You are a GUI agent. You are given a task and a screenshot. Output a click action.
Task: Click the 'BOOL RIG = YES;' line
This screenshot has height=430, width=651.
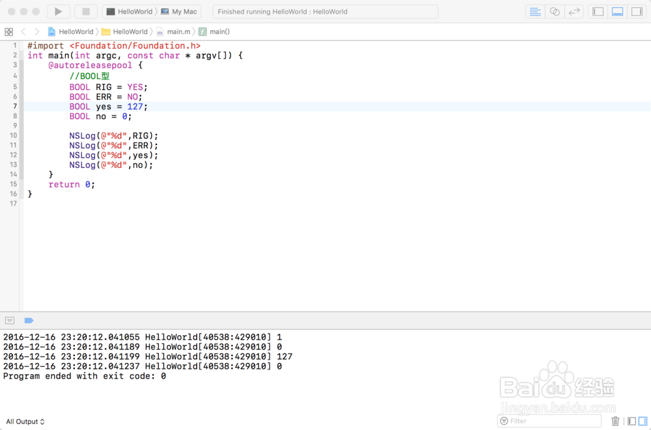(x=108, y=87)
